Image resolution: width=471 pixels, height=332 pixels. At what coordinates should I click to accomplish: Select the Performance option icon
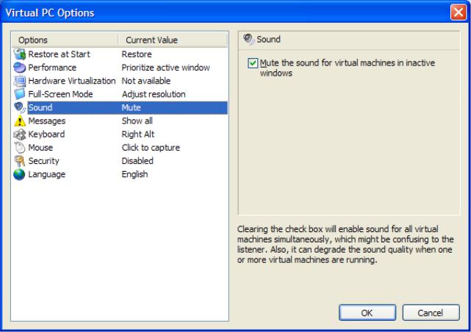[x=20, y=68]
